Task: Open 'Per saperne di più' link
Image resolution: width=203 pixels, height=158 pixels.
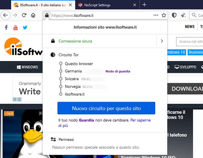Action: (x=105, y=123)
